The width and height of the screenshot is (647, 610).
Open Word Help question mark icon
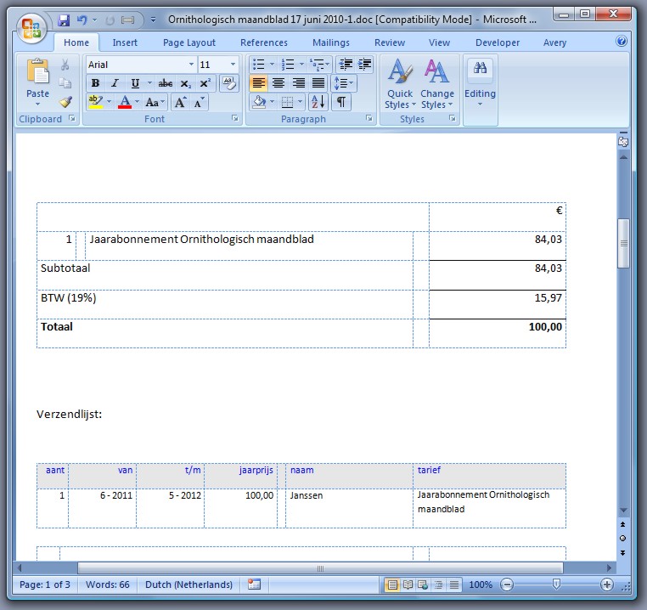622,41
